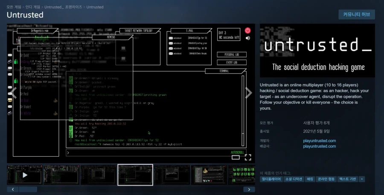Click Dr.Violet in the player list

26,107
